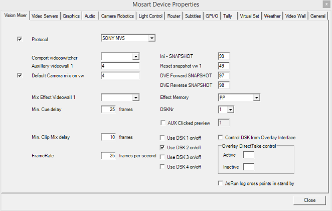Expand the DSKNr dropdown

click(230, 109)
